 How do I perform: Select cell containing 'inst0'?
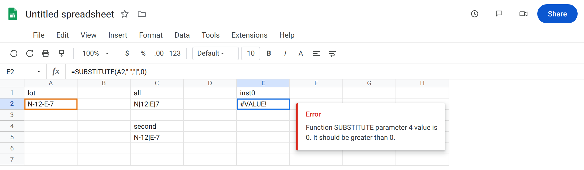[x=263, y=93]
